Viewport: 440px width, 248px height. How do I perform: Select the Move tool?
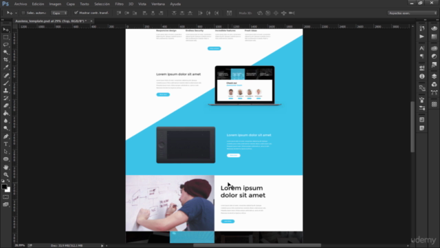click(5, 30)
